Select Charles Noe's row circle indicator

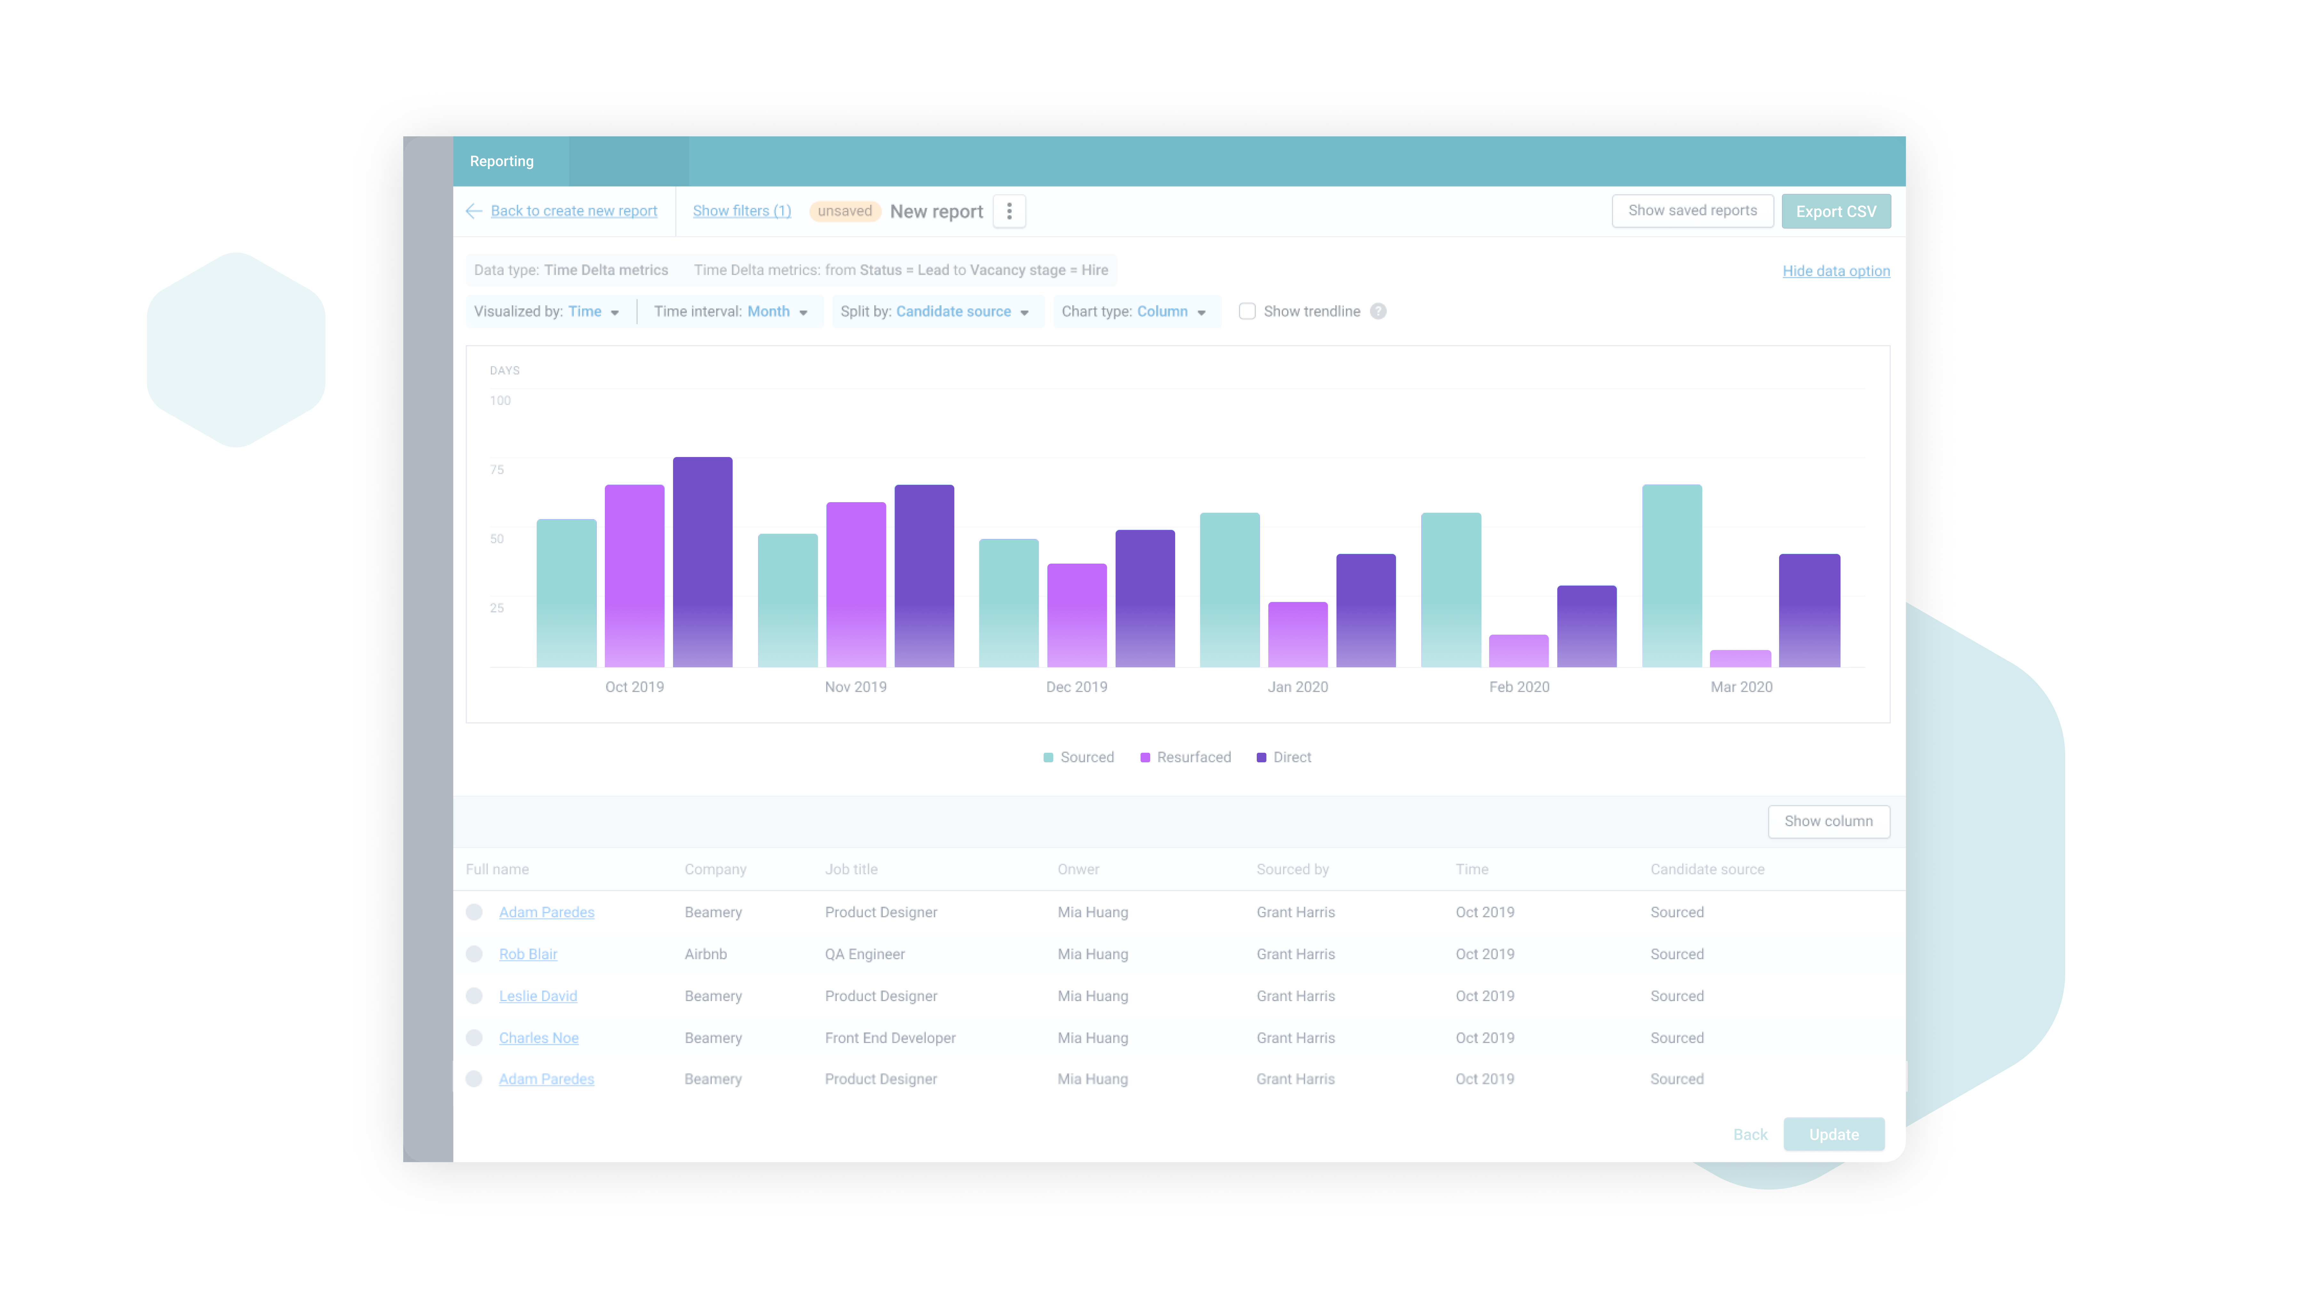474,1038
